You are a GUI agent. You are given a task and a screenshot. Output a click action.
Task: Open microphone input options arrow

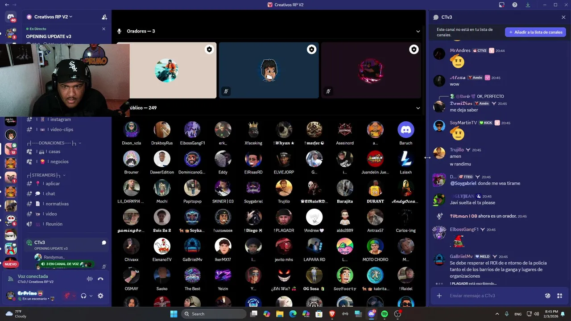(x=74, y=296)
